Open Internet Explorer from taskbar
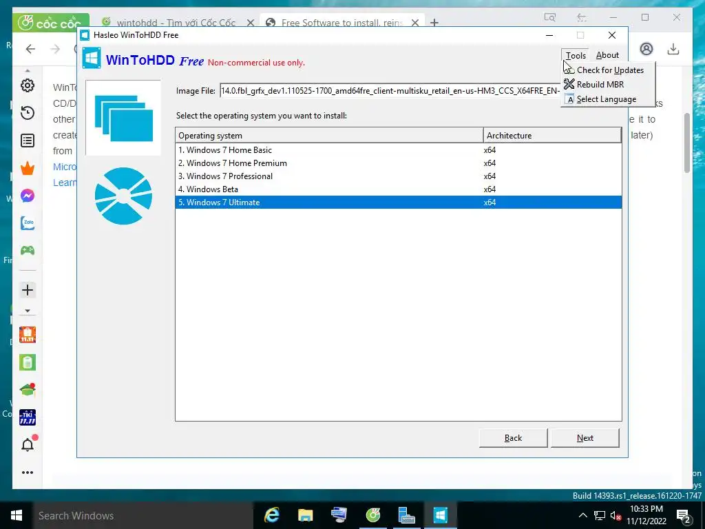This screenshot has width=705, height=529. (271, 515)
